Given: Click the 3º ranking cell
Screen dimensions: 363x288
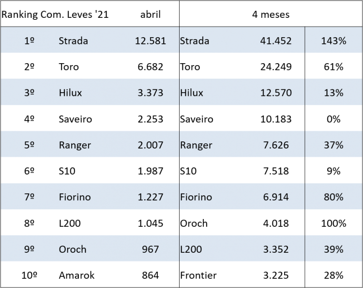Looking at the screenshot, I should (x=29, y=93).
